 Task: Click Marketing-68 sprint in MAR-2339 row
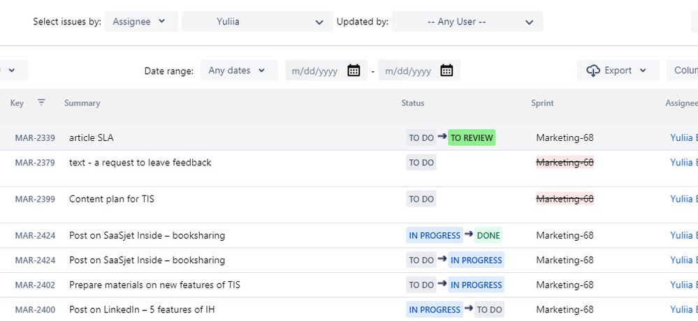(x=565, y=138)
